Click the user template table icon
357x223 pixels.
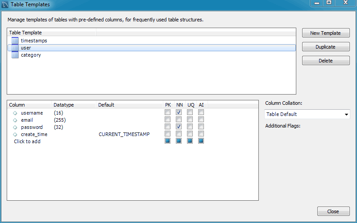point(15,48)
